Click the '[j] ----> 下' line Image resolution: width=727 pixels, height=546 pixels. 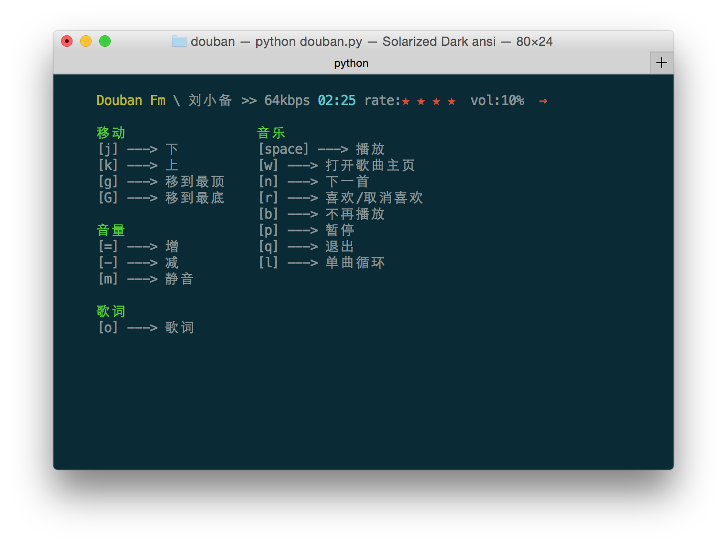click(138, 149)
